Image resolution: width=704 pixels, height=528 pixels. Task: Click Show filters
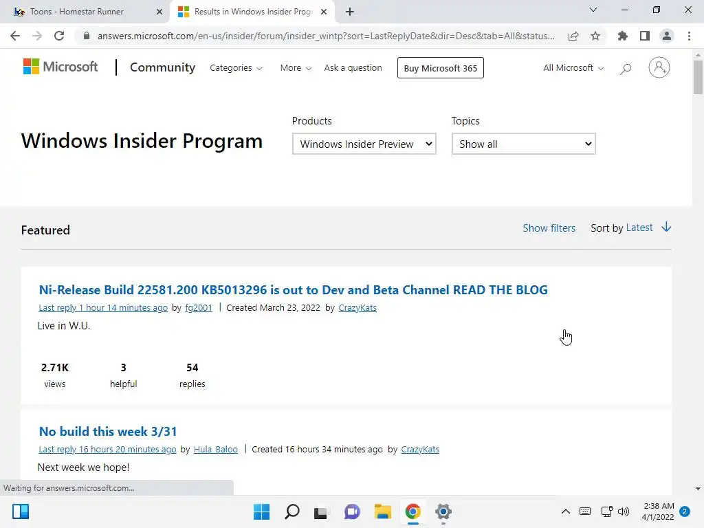tap(549, 228)
